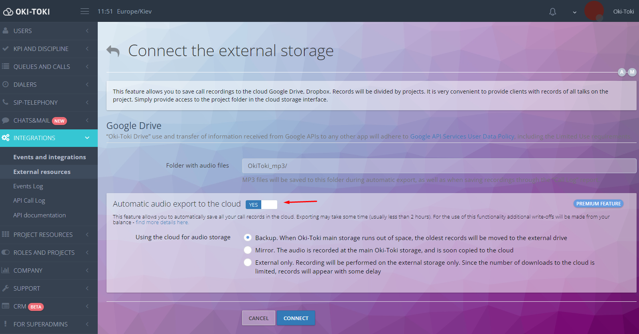
Task: Toggle the hamburger sidebar menu icon
Action: tap(85, 11)
